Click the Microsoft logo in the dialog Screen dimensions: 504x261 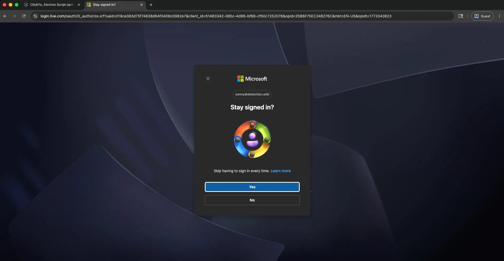click(252, 79)
